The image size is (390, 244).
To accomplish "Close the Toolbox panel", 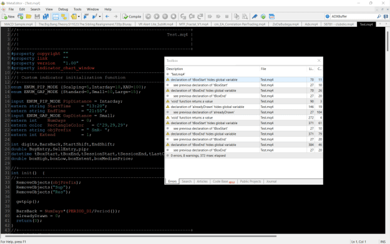I will pyautogui.click(x=319, y=61).
